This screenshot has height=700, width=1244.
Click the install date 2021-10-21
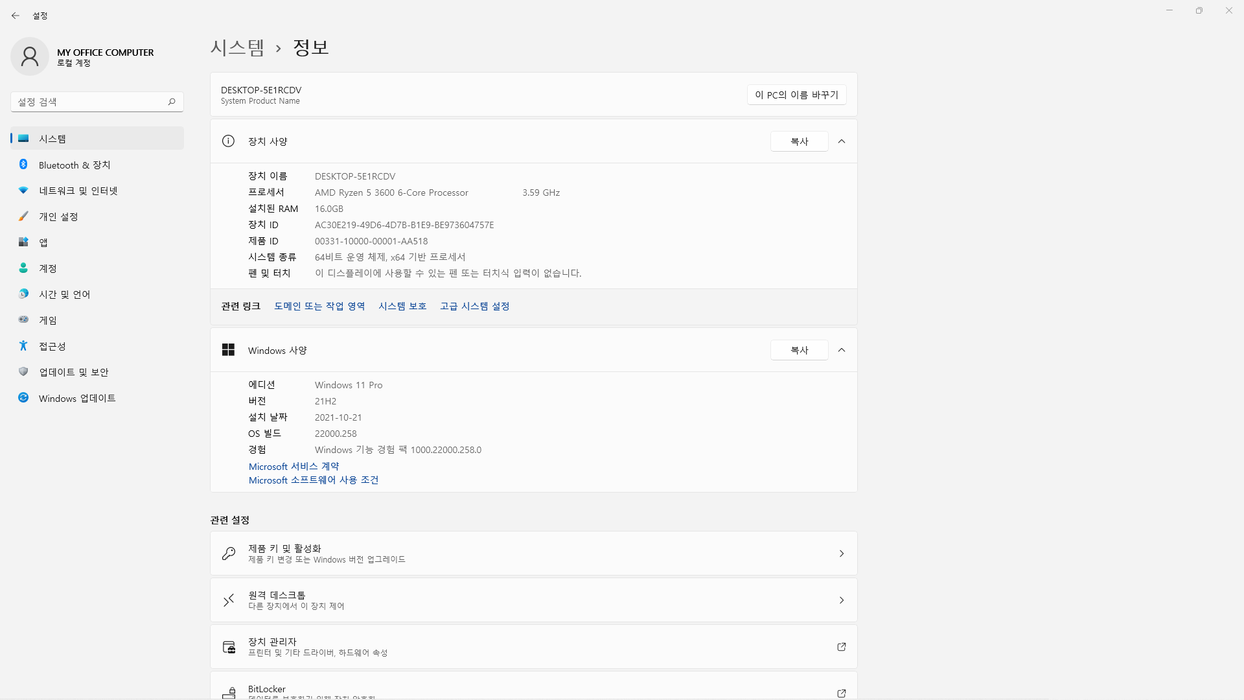[x=338, y=417]
